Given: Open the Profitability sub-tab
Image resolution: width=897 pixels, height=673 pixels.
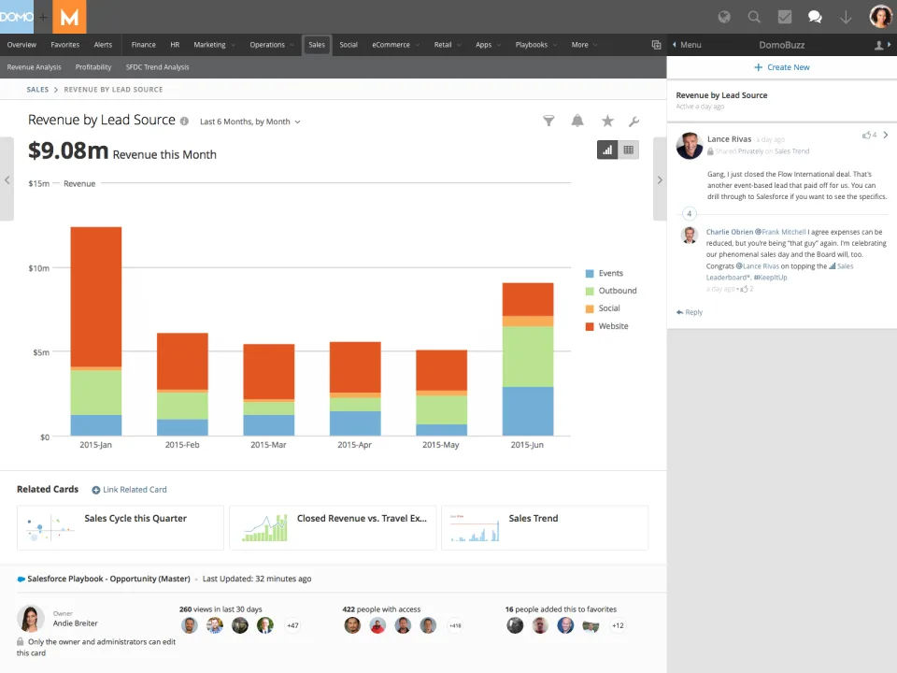Looking at the screenshot, I should click(93, 67).
